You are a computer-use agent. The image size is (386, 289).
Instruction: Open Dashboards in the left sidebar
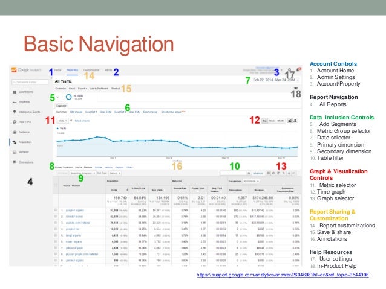[x=23, y=92]
